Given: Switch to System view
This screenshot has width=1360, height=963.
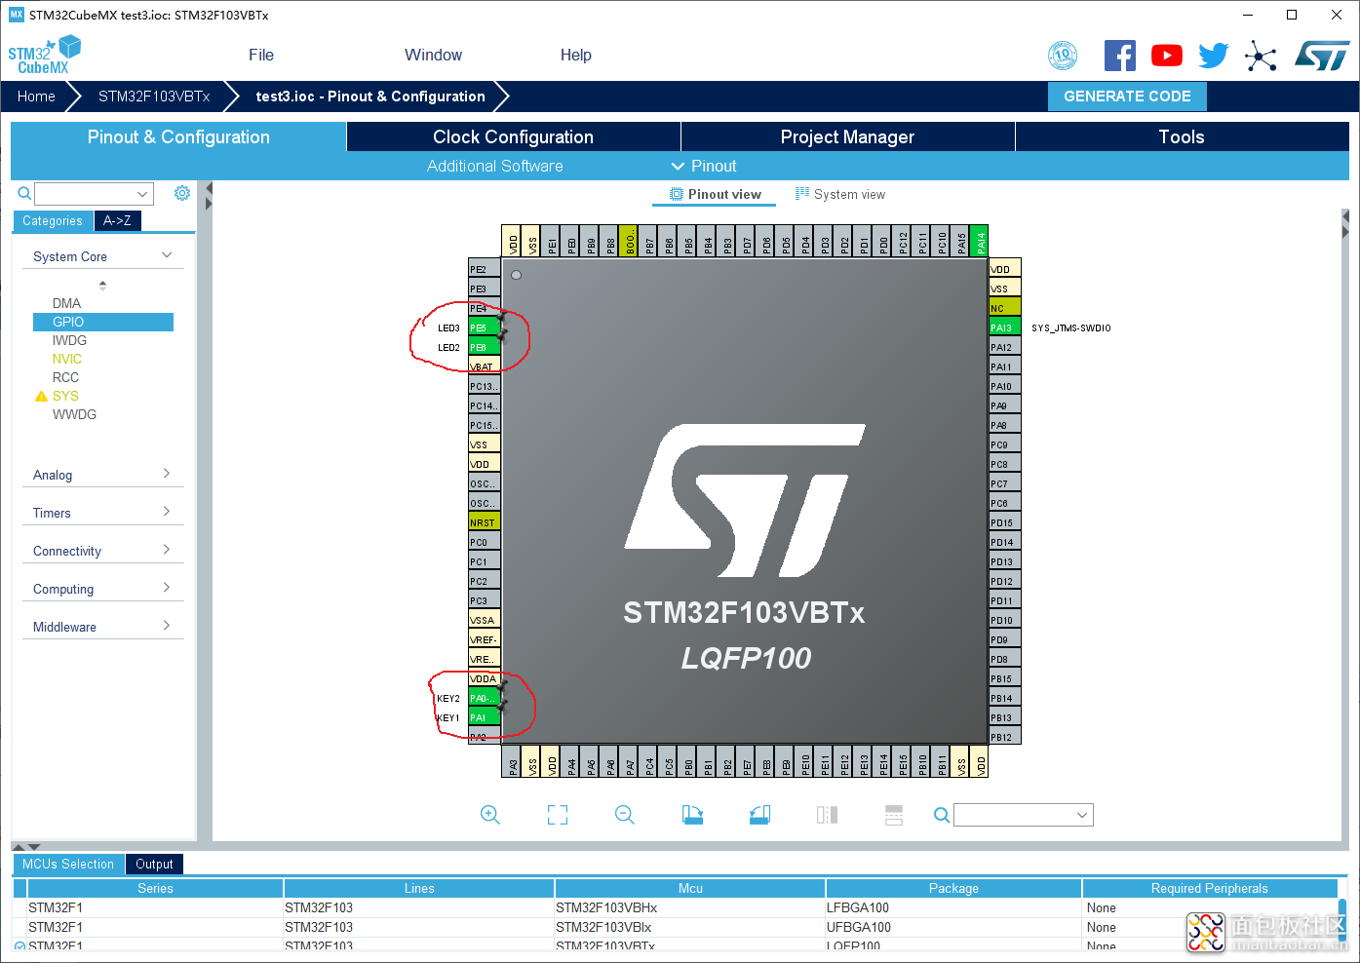Looking at the screenshot, I should point(840,194).
